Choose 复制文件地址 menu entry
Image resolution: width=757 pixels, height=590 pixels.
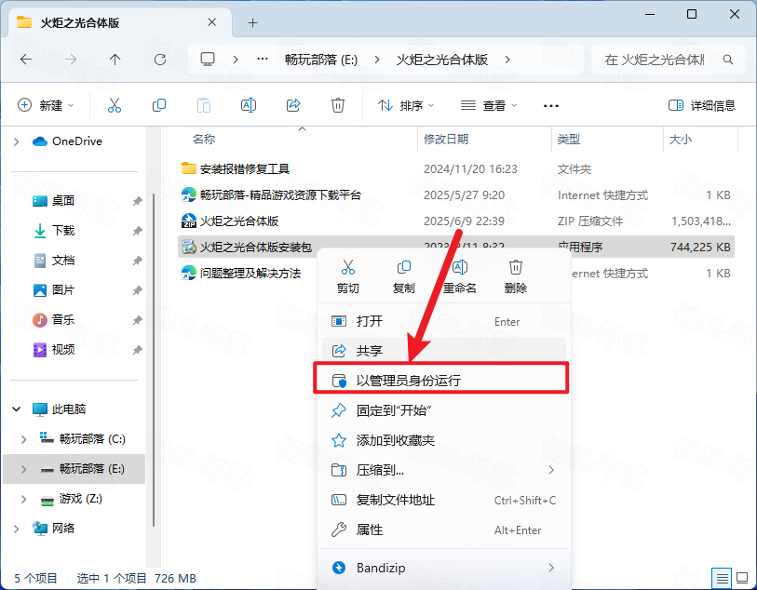pos(443,501)
